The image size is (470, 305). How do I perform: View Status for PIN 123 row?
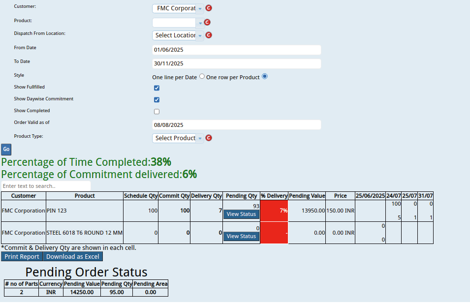coord(241,214)
